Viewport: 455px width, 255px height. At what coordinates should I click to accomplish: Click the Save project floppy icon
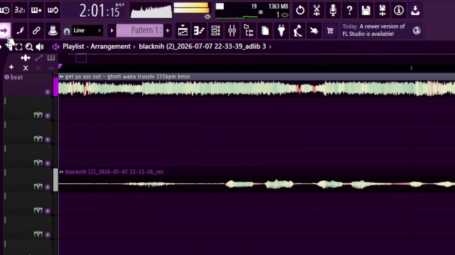[366, 10]
